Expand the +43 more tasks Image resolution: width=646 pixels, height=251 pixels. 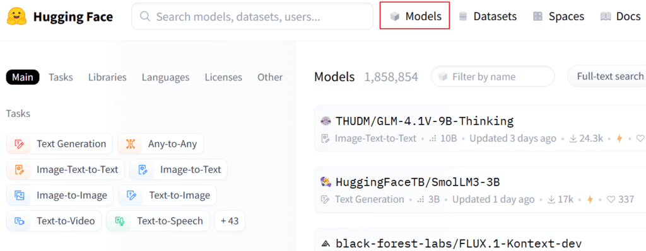[x=230, y=221]
